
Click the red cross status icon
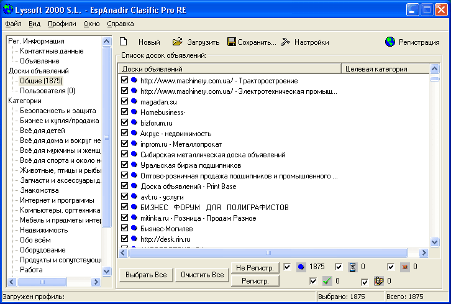[404, 267]
